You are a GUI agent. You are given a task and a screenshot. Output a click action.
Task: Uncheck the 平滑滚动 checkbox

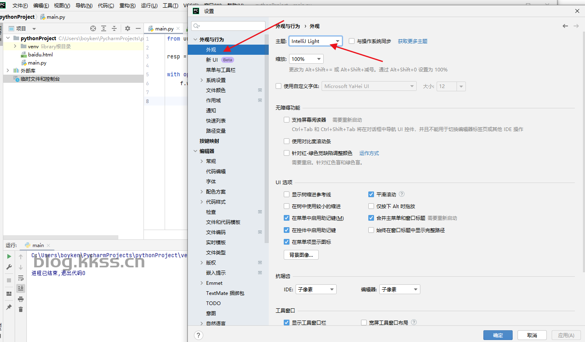point(371,194)
